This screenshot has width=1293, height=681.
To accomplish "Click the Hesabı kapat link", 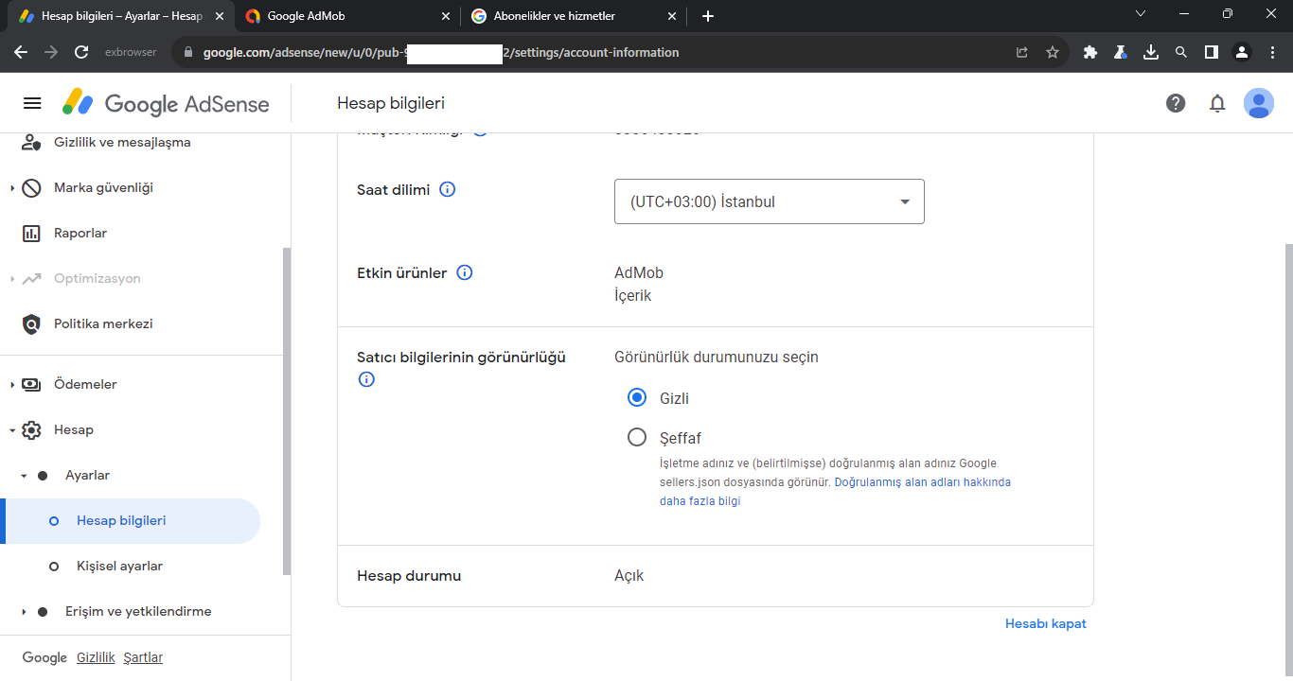I will click(1046, 624).
